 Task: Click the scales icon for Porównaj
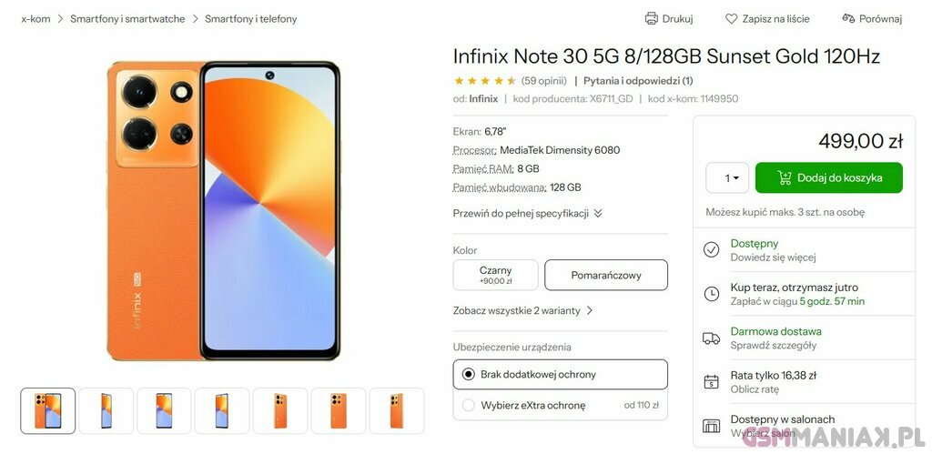(x=848, y=18)
